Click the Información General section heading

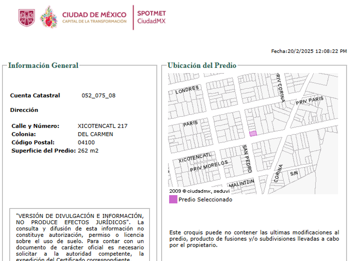(43, 65)
